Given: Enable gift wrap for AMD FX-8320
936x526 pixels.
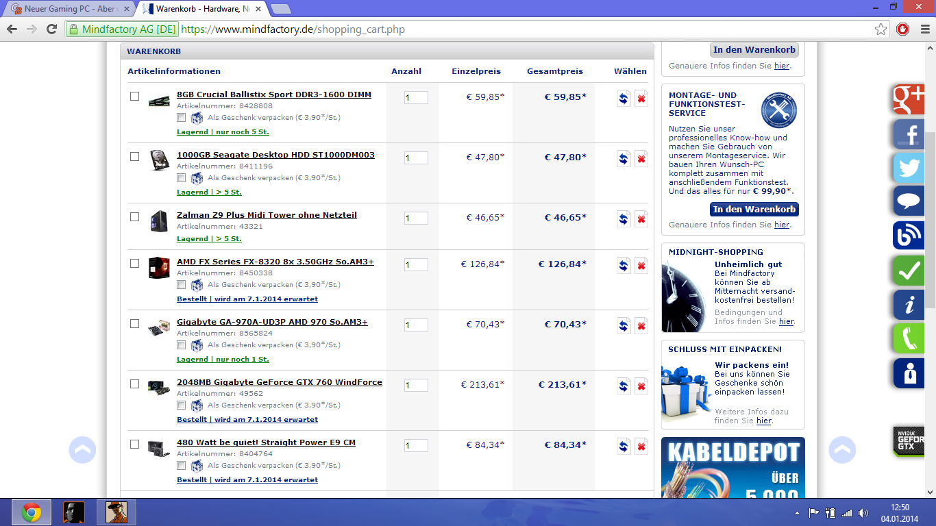Looking at the screenshot, I should (x=181, y=285).
